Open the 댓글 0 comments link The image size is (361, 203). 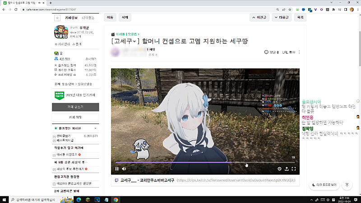pyautogui.click(x=272, y=52)
